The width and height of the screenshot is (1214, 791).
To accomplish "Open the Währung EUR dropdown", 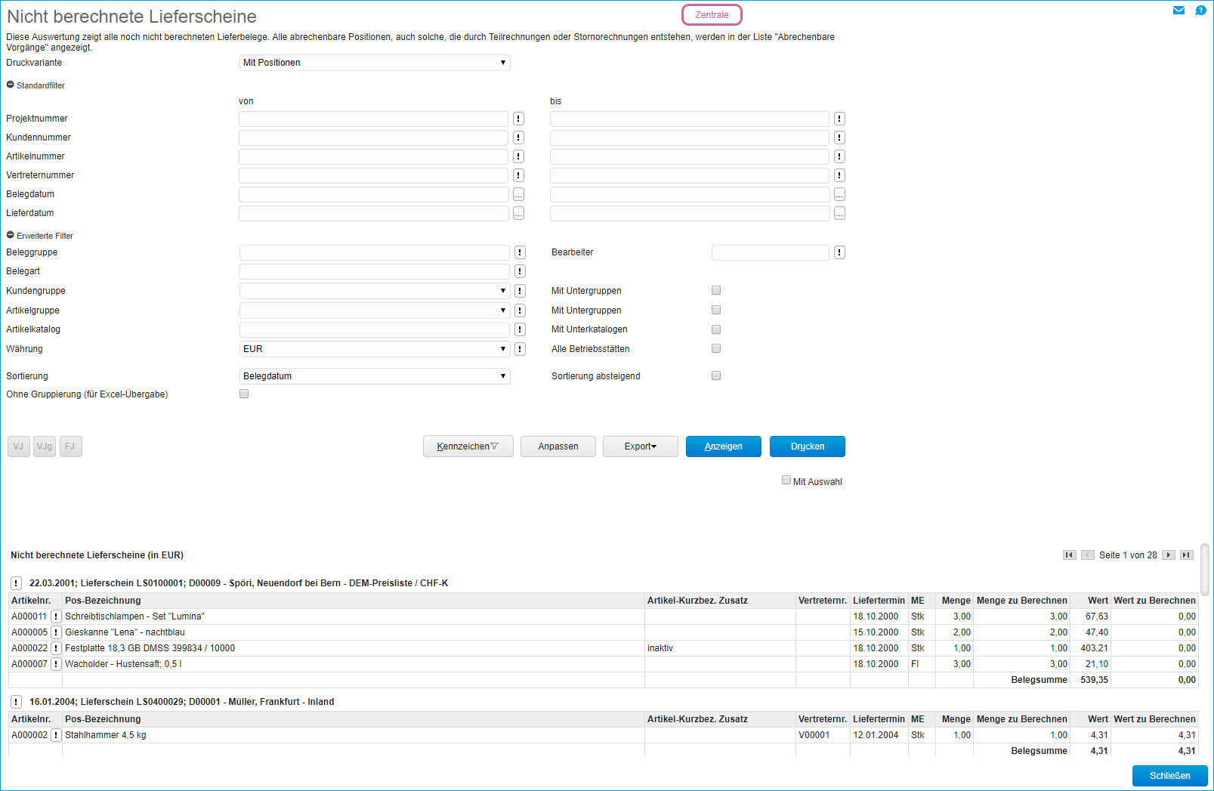I will (375, 349).
